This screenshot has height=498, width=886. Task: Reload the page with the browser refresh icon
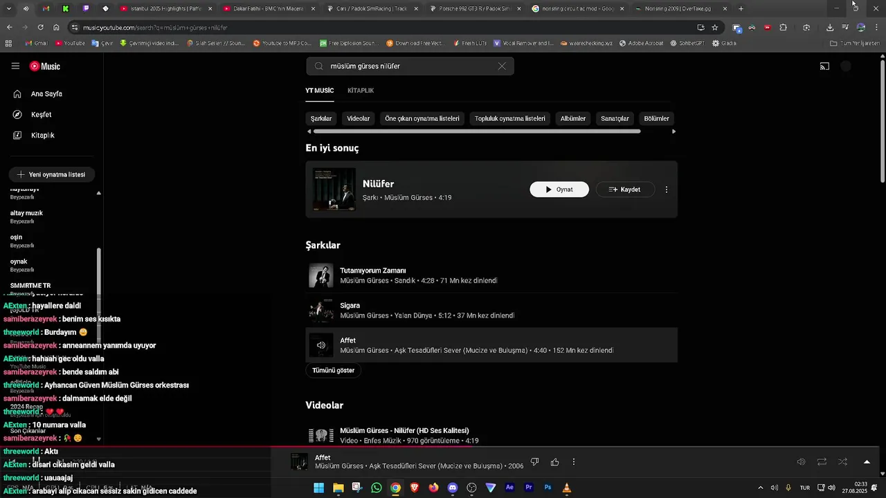(40, 28)
